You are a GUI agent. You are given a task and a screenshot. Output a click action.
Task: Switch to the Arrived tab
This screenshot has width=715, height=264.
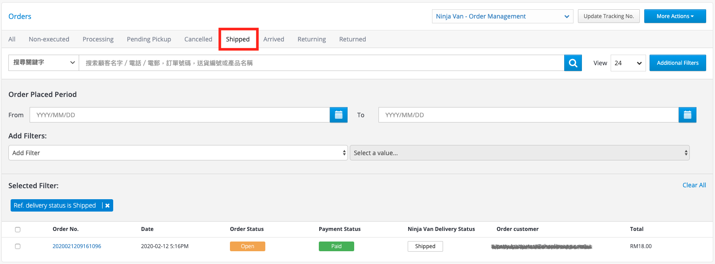click(274, 39)
